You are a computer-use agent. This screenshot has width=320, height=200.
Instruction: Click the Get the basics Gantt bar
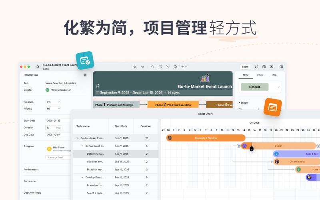pos(297,162)
